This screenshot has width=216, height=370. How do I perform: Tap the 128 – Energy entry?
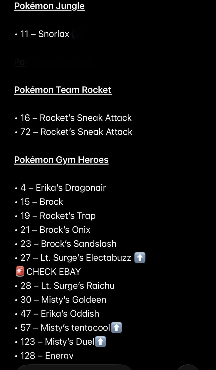(47, 356)
